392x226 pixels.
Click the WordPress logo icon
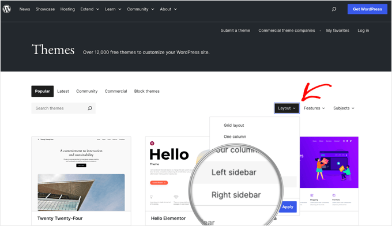7,9
